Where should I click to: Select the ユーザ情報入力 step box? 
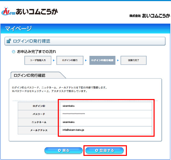38,60
